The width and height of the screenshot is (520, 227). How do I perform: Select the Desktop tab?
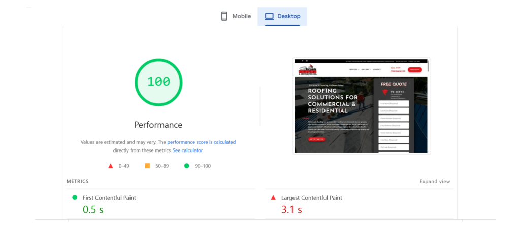click(x=282, y=16)
